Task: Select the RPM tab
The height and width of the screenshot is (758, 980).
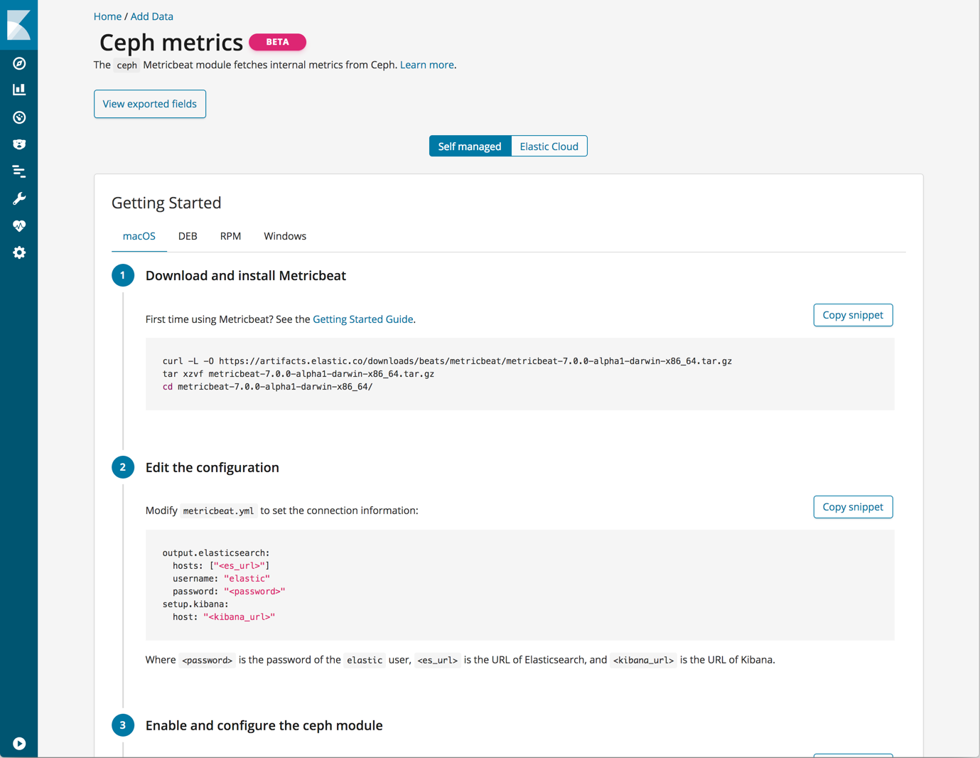Action: pos(230,235)
